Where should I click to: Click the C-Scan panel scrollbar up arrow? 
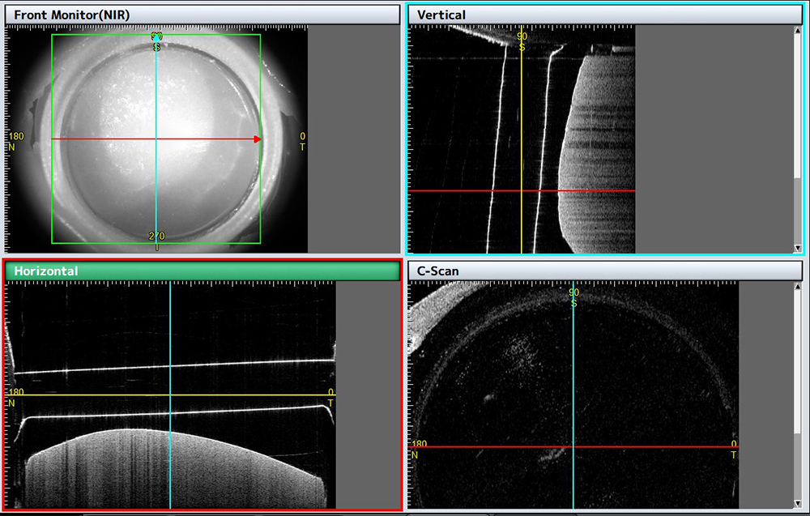pos(798,286)
